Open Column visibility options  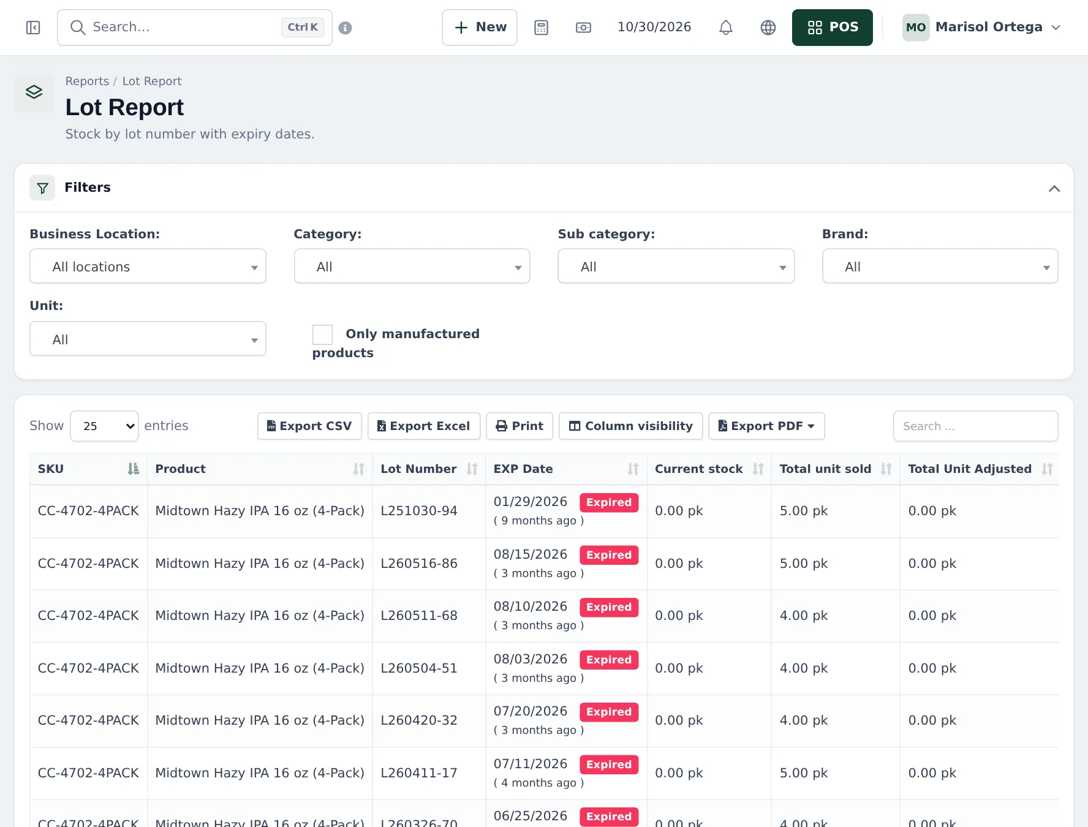[x=631, y=426]
